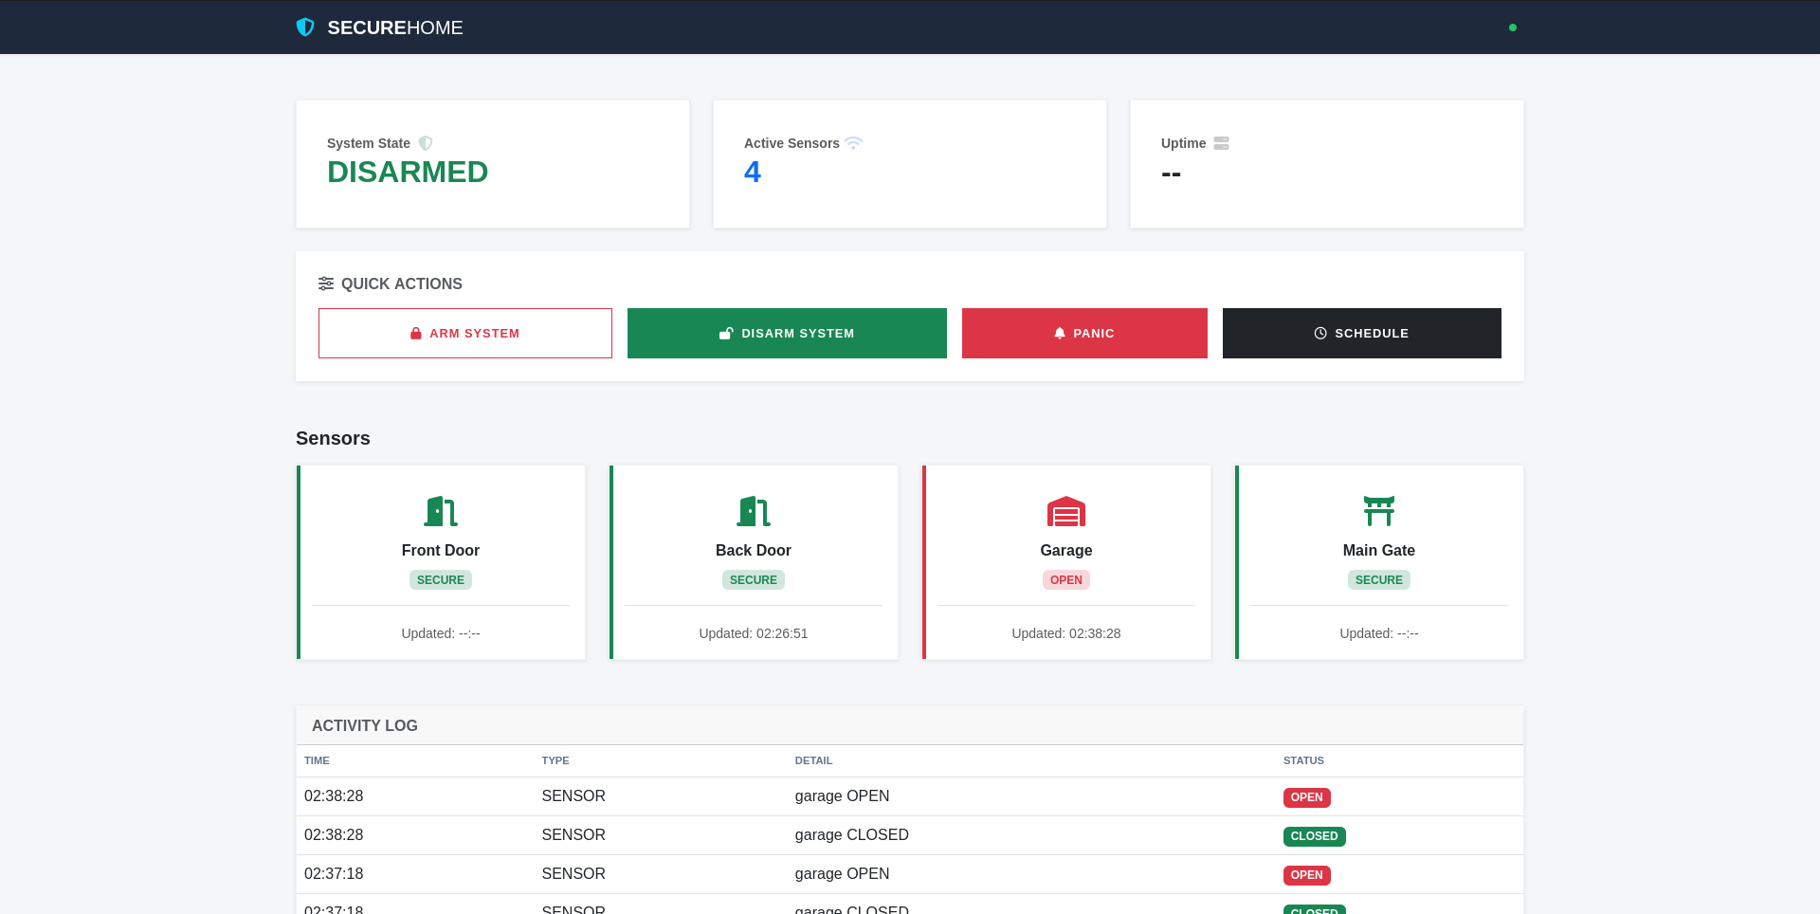
Task: Select the STATUS column header
Action: point(1303,760)
